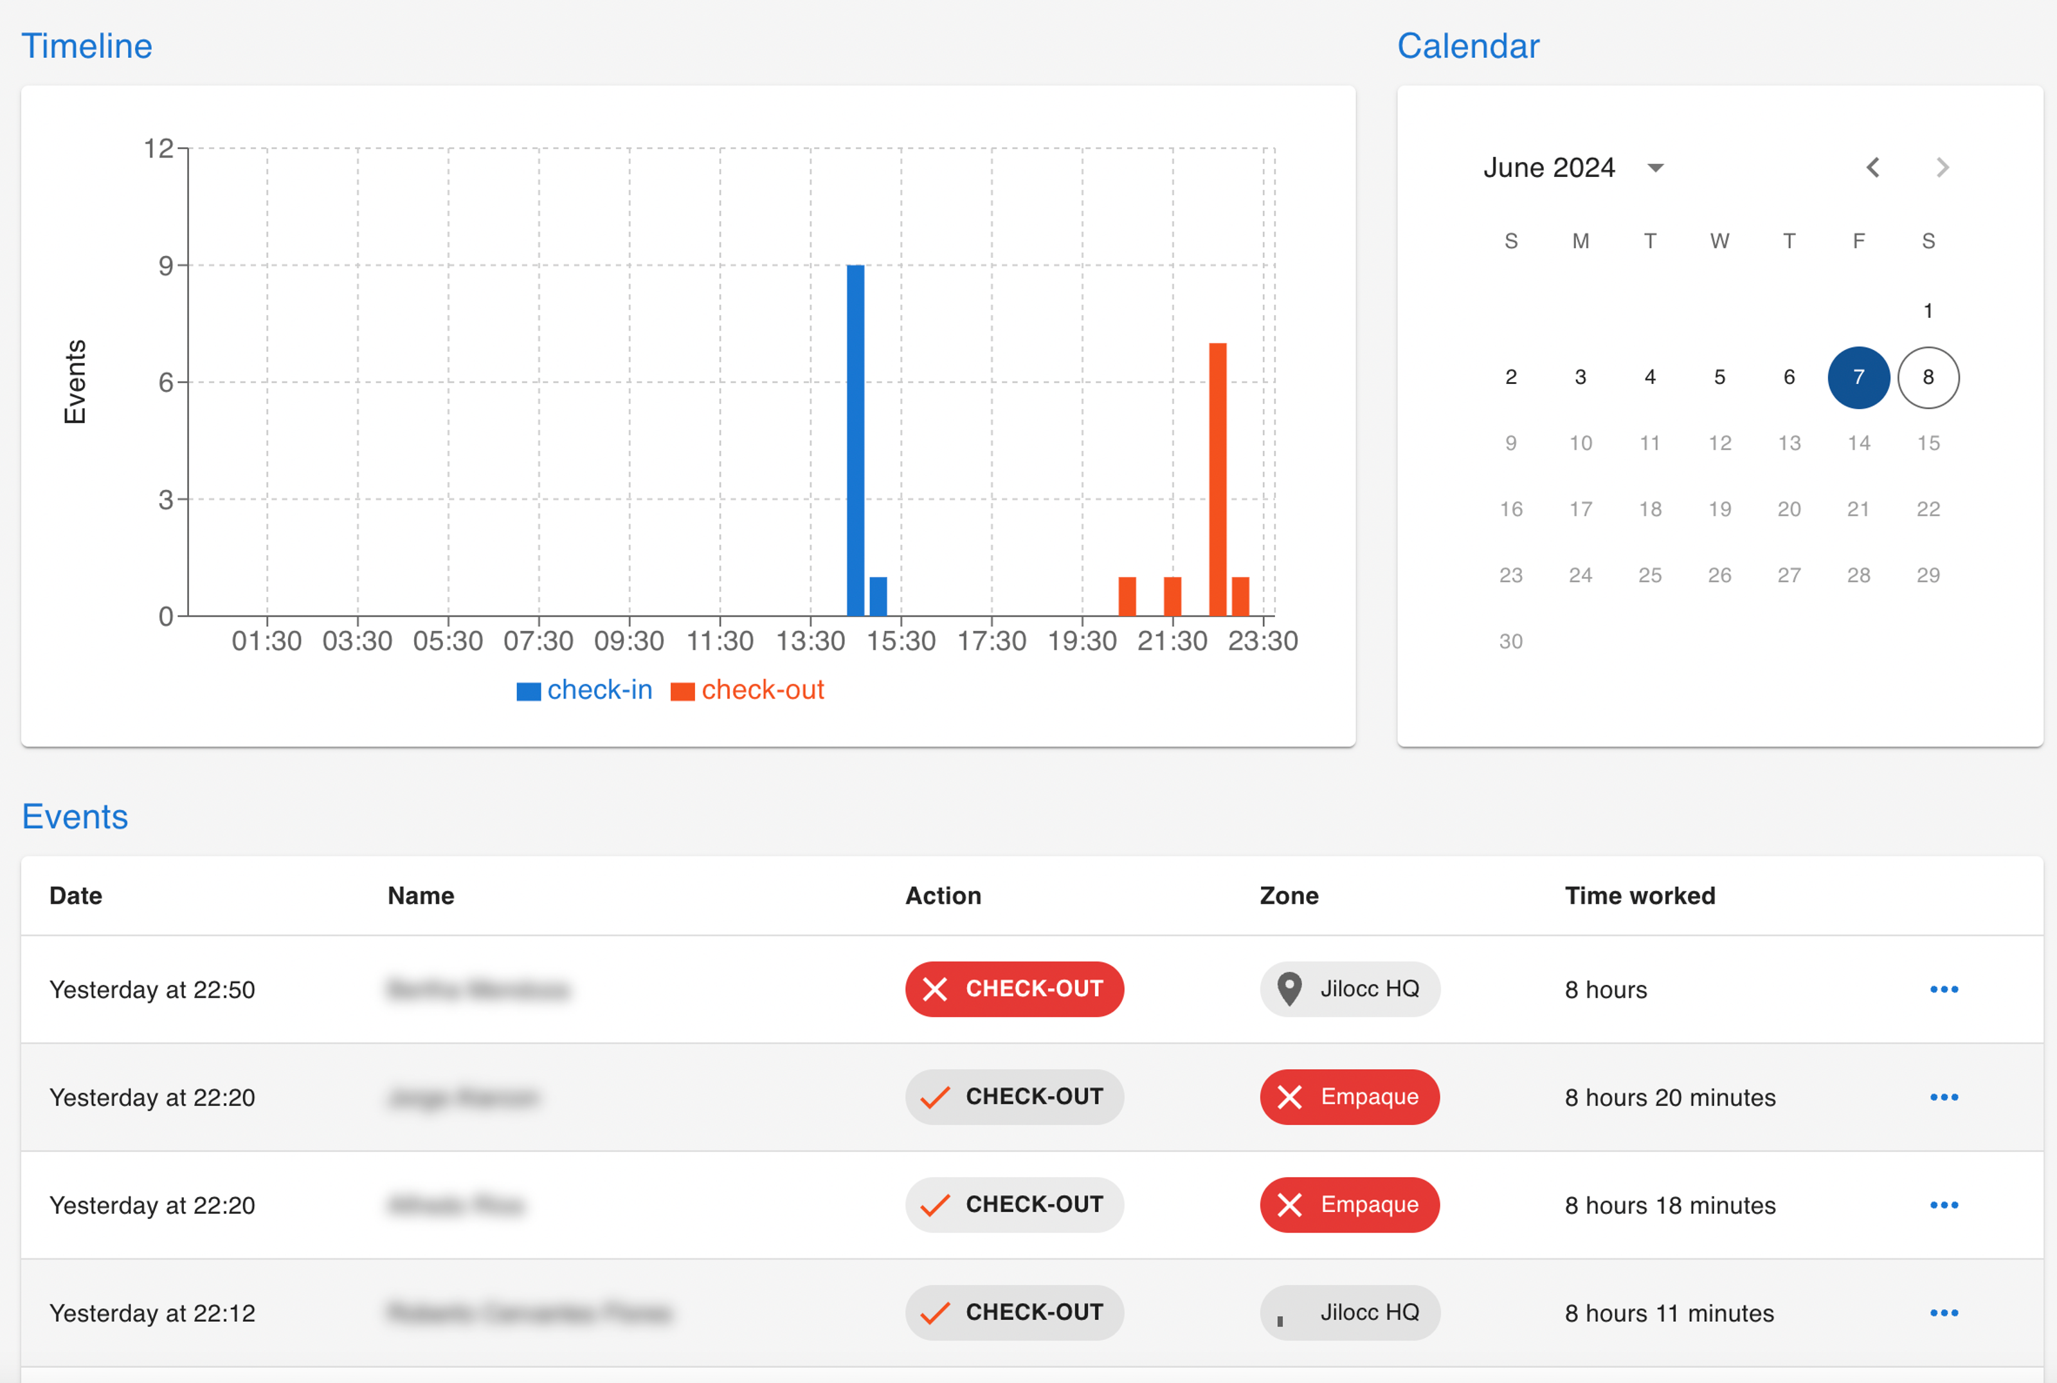Click the Name column header

pos(421,895)
